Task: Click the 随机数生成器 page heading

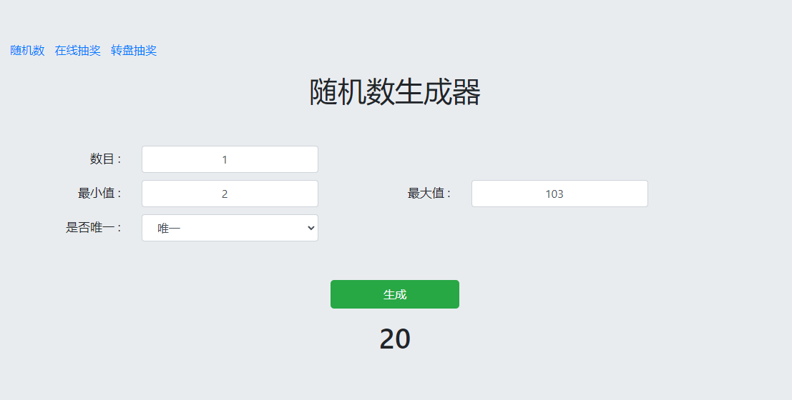Action: [395, 92]
